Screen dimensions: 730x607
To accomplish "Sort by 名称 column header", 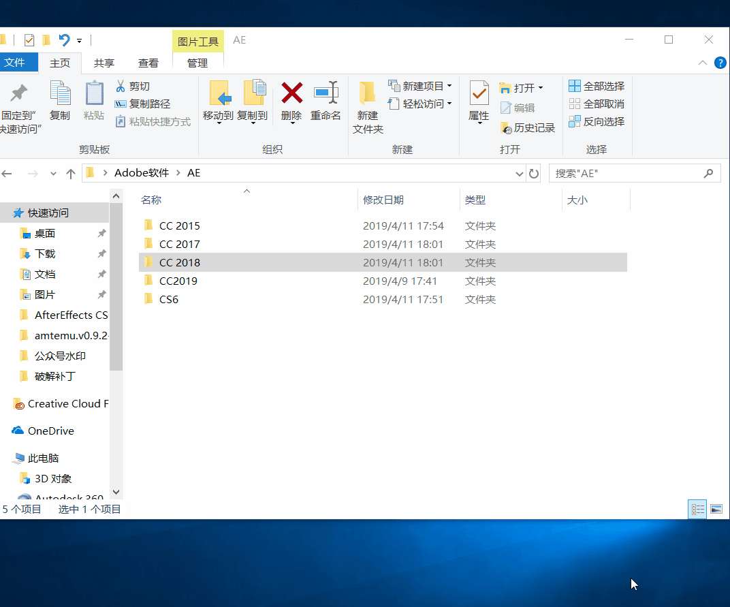I will (151, 200).
